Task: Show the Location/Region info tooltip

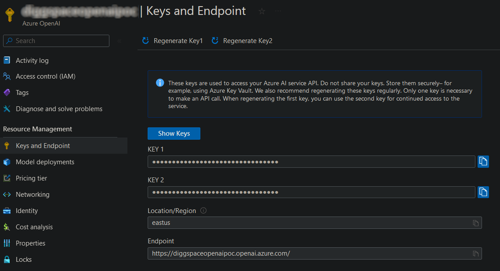Action: pos(203,210)
